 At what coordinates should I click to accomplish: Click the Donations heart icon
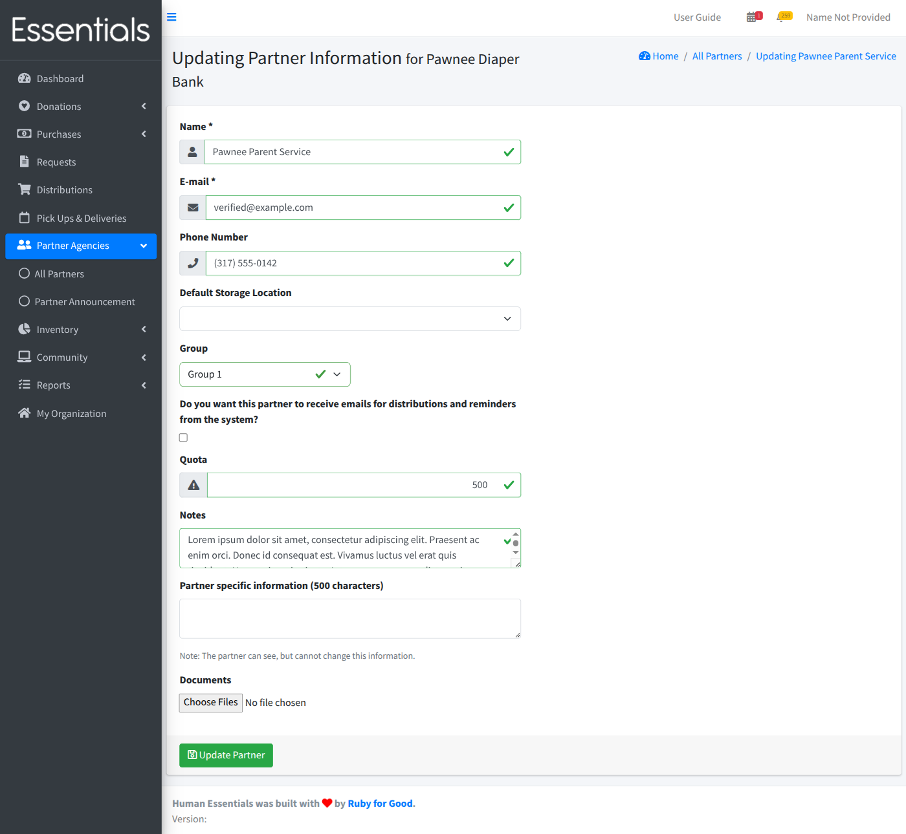[25, 106]
